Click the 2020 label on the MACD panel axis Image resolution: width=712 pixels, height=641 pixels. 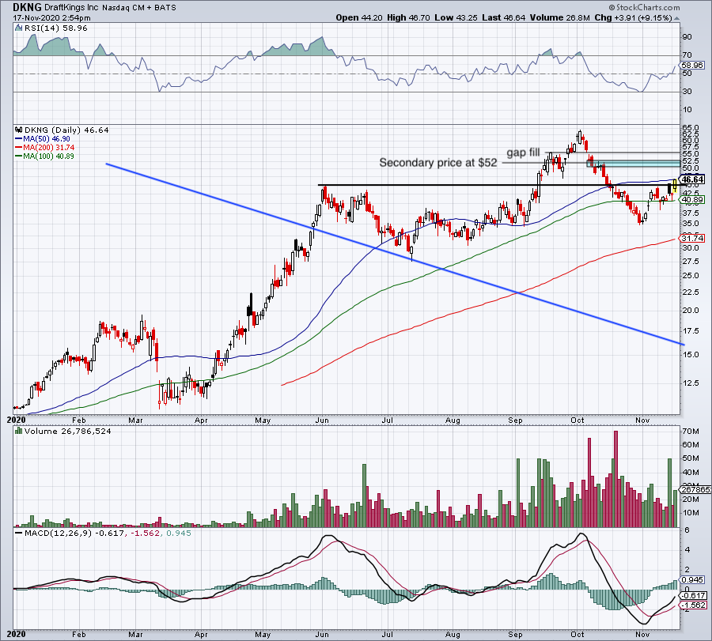17,634
